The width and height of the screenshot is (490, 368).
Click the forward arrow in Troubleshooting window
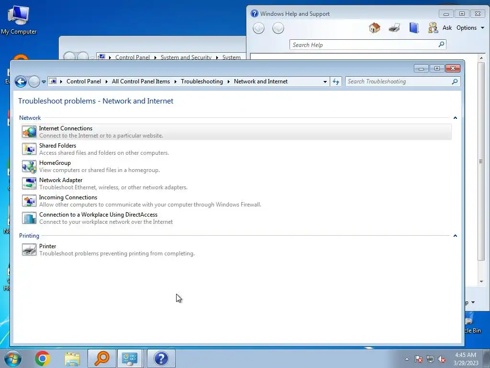point(34,81)
